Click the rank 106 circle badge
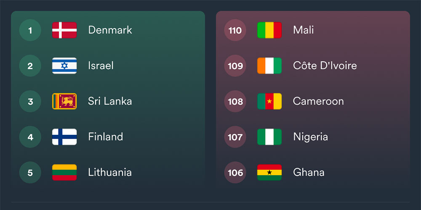Screen dimensions: 421x210 tap(235, 172)
